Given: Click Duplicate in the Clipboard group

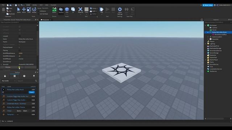Looking at the screenshot, I should [11, 14].
